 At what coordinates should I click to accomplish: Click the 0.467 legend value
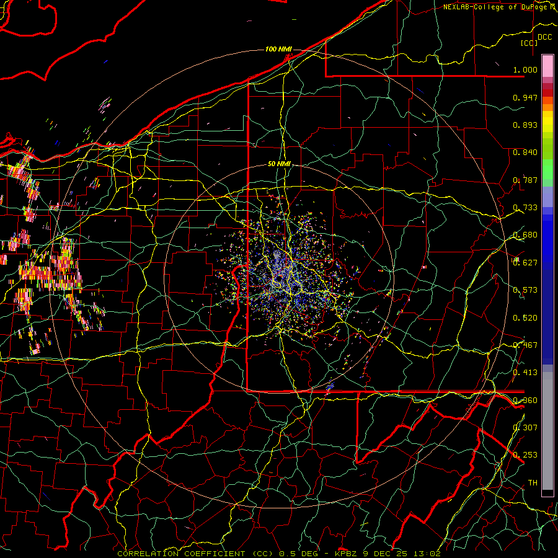(x=525, y=345)
